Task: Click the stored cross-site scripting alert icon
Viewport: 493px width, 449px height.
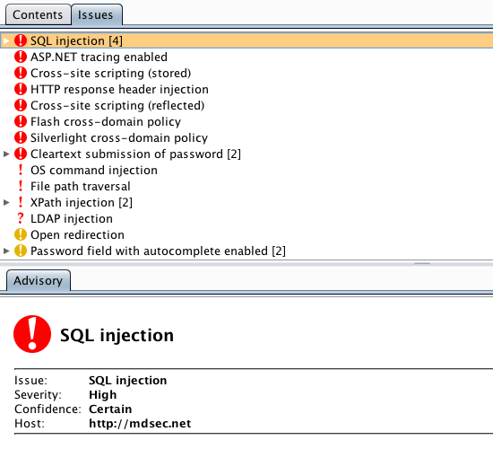Action: [x=21, y=73]
